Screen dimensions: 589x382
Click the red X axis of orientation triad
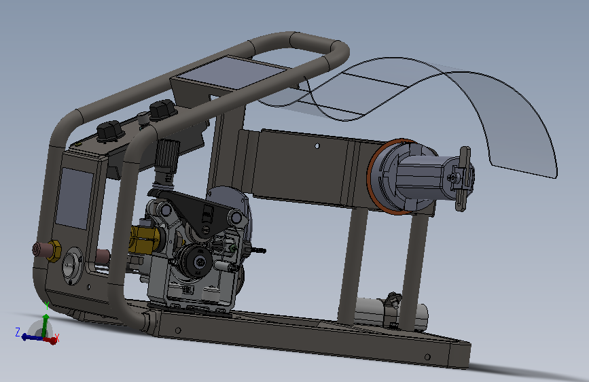tap(51, 340)
